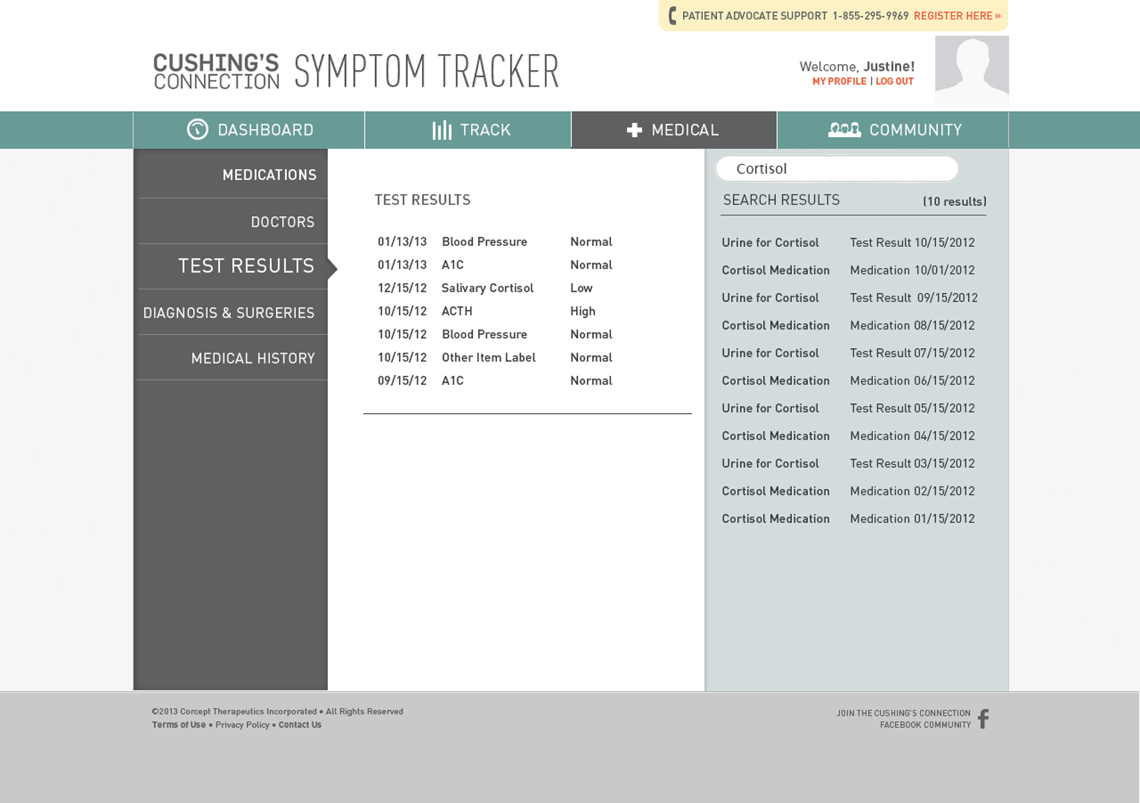Image resolution: width=1140 pixels, height=803 pixels.
Task: Open the Dashboard tab
Action: pyautogui.click(x=249, y=129)
